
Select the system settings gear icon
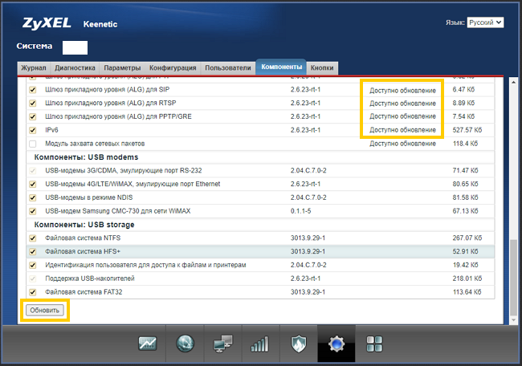pyautogui.click(x=336, y=344)
